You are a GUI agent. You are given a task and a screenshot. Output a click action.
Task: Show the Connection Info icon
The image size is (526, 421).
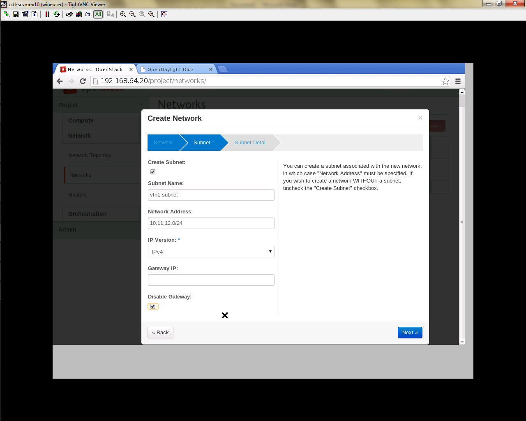point(35,14)
